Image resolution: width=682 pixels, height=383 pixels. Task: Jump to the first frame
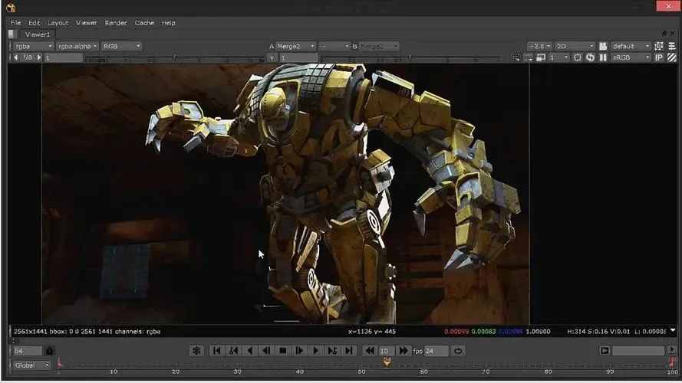[x=216, y=351]
